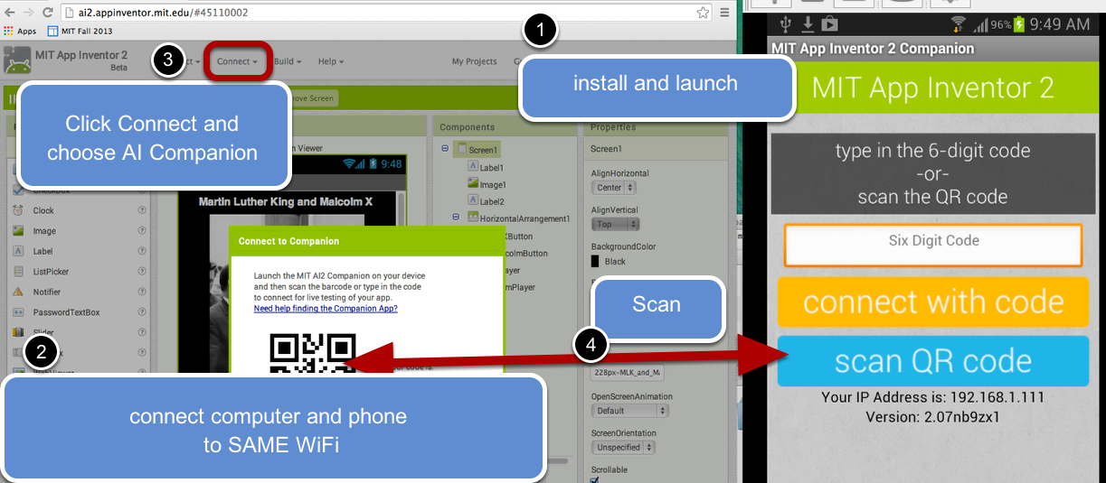The height and width of the screenshot is (483, 1106).
Task: Tap the scan QR code button
Action: coord(932,361)
